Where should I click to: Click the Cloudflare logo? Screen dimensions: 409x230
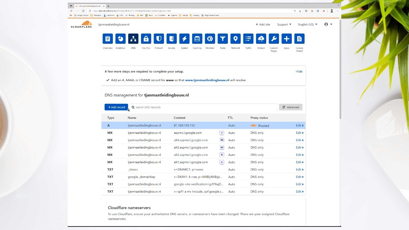(81, 24)
